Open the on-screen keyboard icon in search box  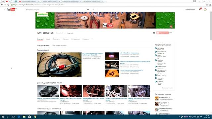(88, 10)
